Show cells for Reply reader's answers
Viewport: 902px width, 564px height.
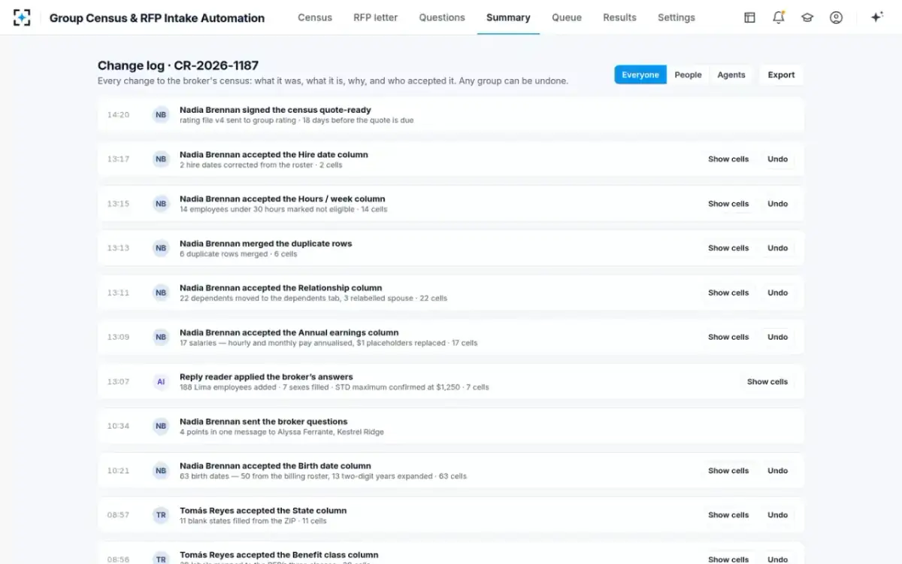[x=767, y=382]
